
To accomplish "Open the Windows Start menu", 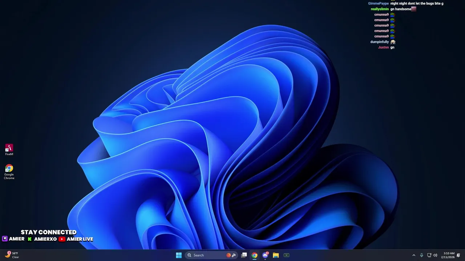I will 179,255.
